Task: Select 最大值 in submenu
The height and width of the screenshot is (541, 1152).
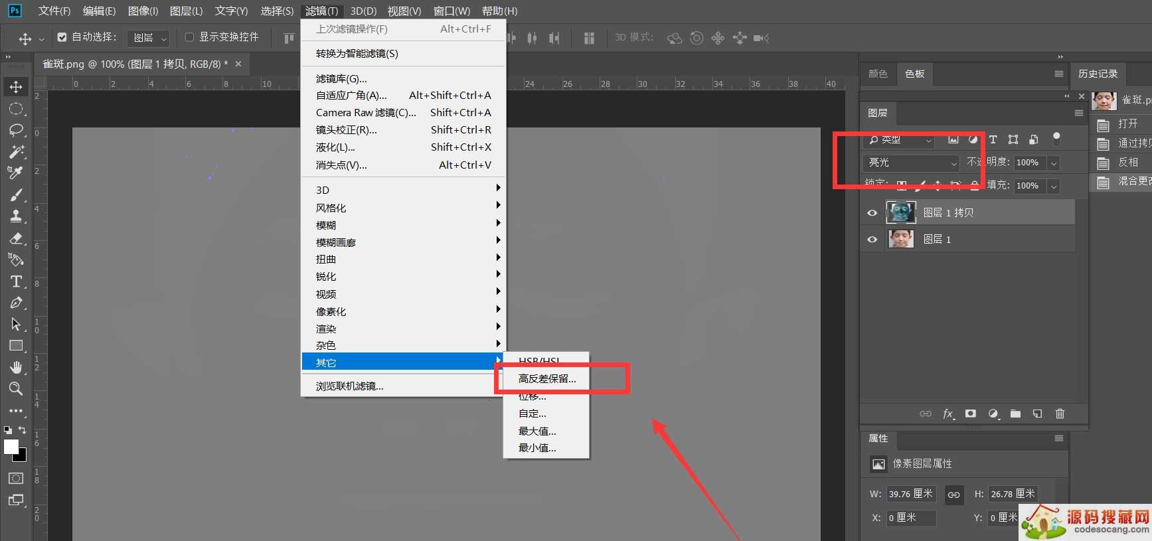Action: [x=546, y=431]
